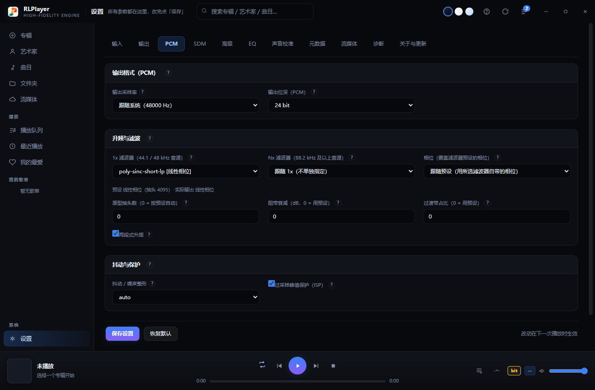Image resolution: width=595 pixels, height=390 pixels.
Task: Select the dark theme swatch
Action: [448, 12]
